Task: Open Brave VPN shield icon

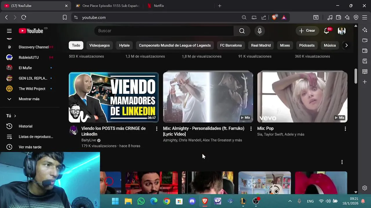Action: 356,17
